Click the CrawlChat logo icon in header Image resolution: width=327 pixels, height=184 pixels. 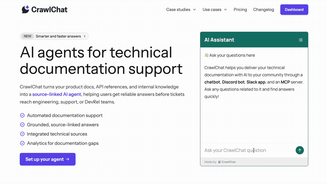point(26,9)
